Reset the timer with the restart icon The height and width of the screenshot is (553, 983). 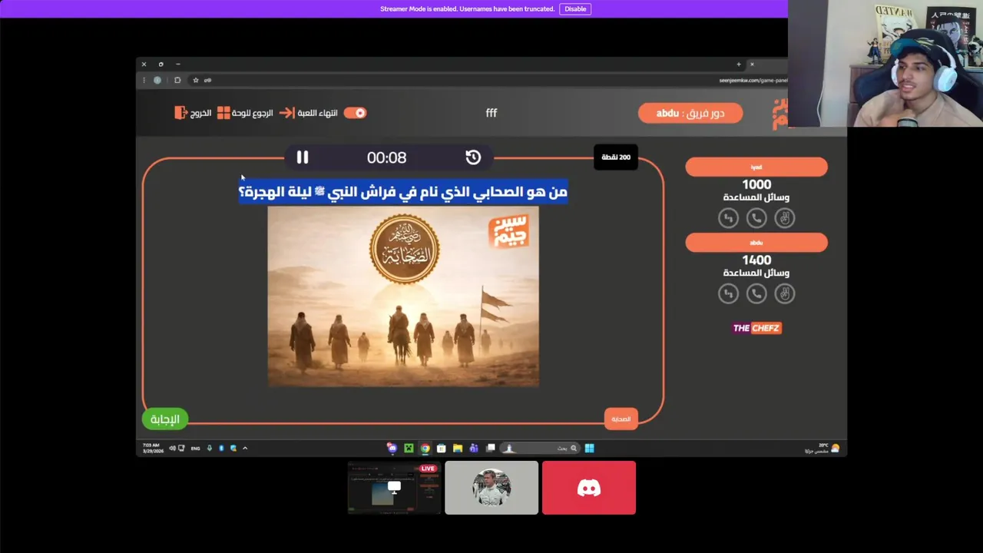(473, 157)
